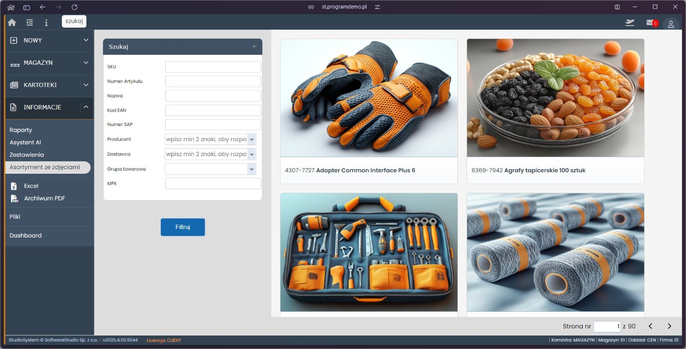This screenshot has height=349, width=686.
Task: Click the SKU input field
Action: tap(213, 67)
